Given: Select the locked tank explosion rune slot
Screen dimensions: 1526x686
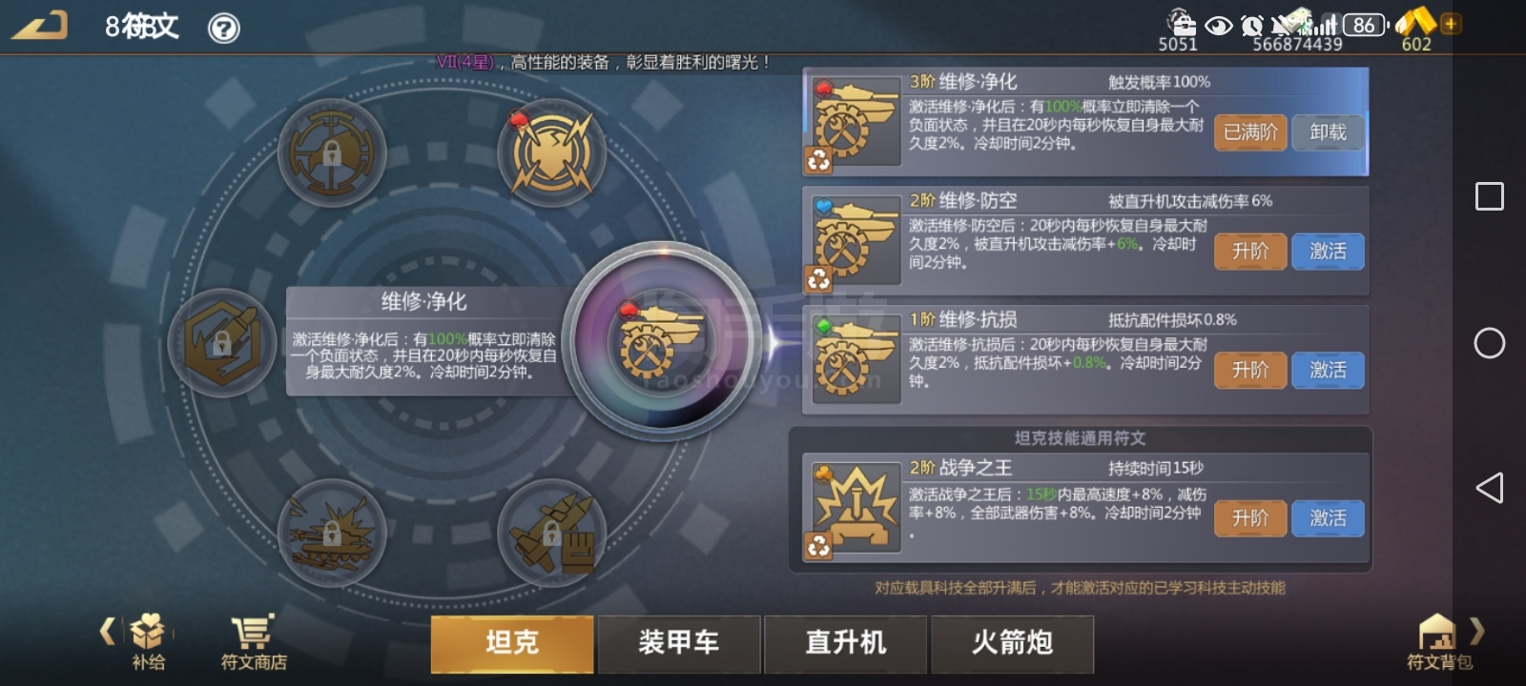Looking at the screenshot, I should 332,533.
